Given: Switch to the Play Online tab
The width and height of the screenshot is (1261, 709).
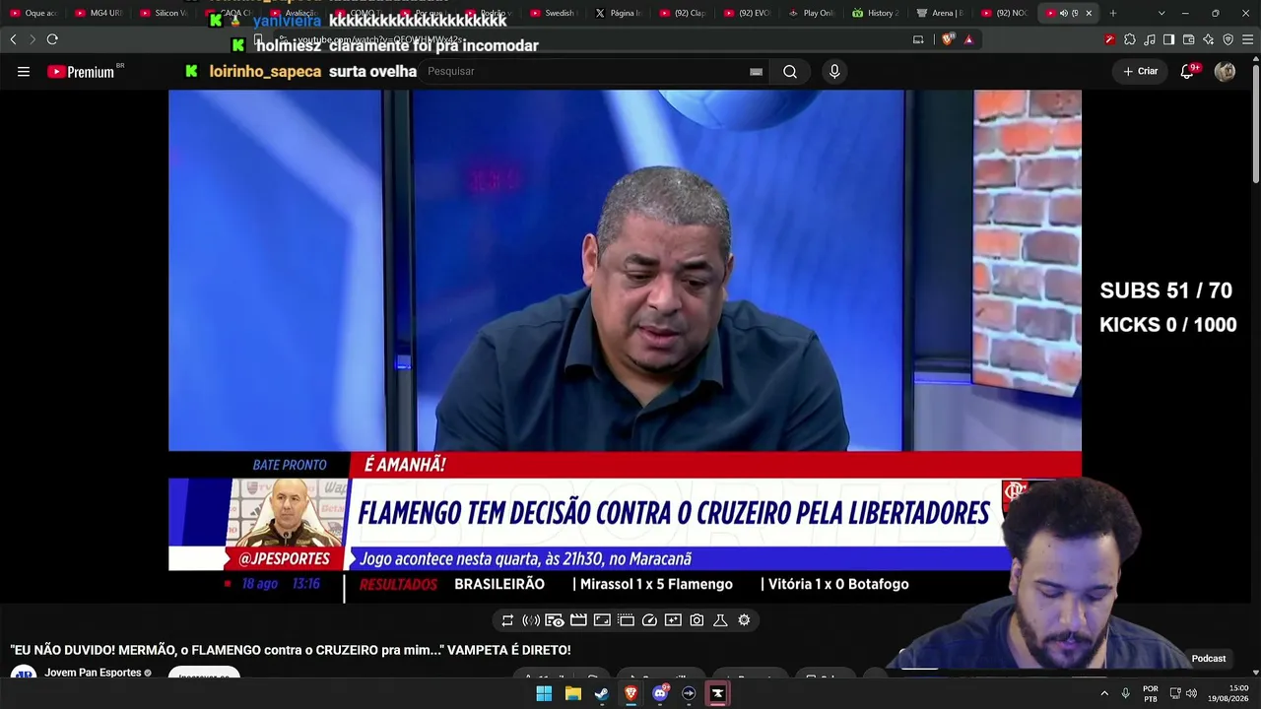Looking at the screenshot, I should point(812,13).
